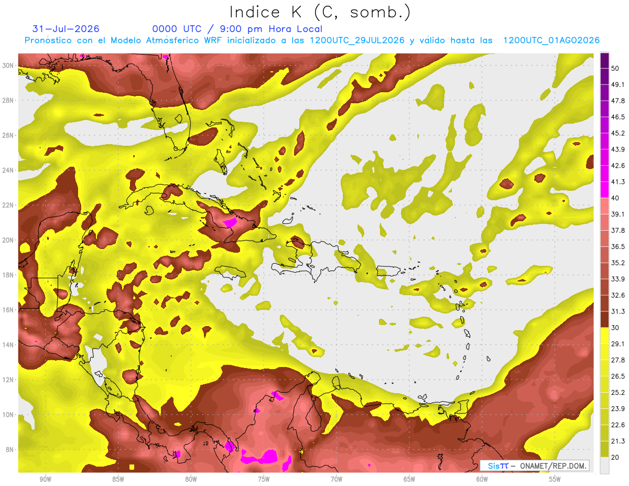Click the 18N latitude label

tap(9, 275)
